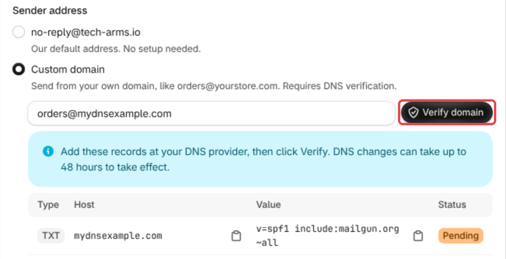Click into the orders@mydnsexample.com email field
Image resolution: width=506 pixels, height=259 pixels.
tap(211, 113)
